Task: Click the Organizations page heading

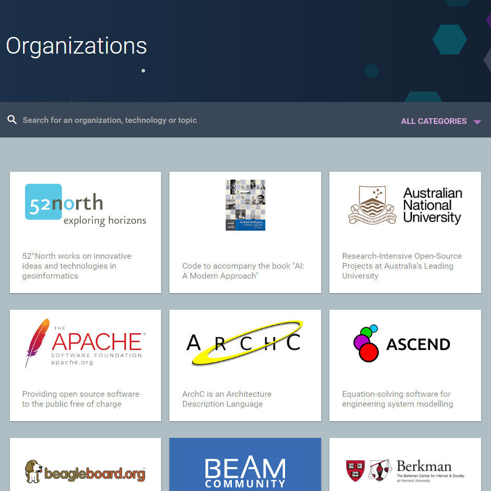Action: click(x=77, y=46)
